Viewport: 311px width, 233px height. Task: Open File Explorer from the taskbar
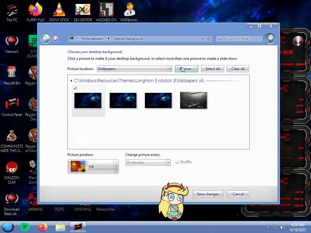pyautogui.click(x=60, y=227)
